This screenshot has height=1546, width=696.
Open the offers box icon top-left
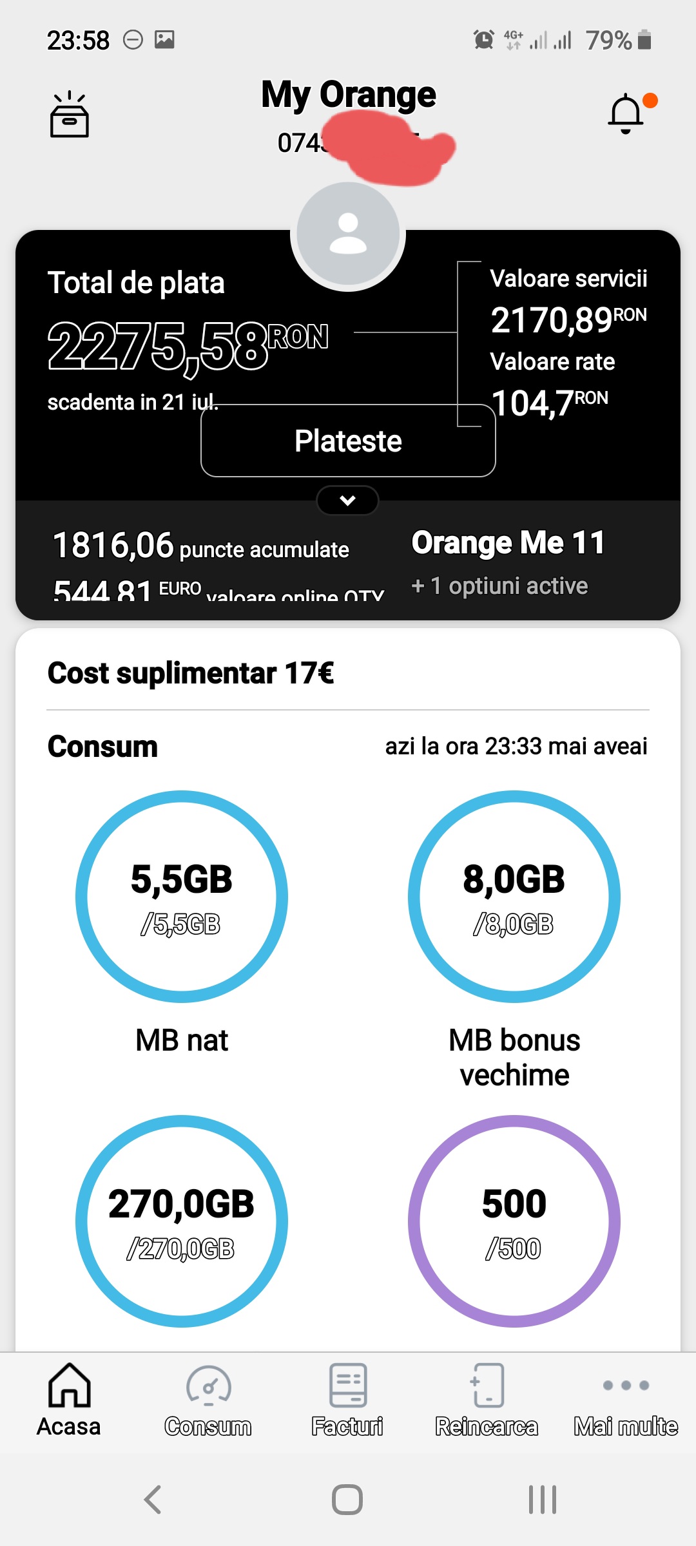[70, 115]
